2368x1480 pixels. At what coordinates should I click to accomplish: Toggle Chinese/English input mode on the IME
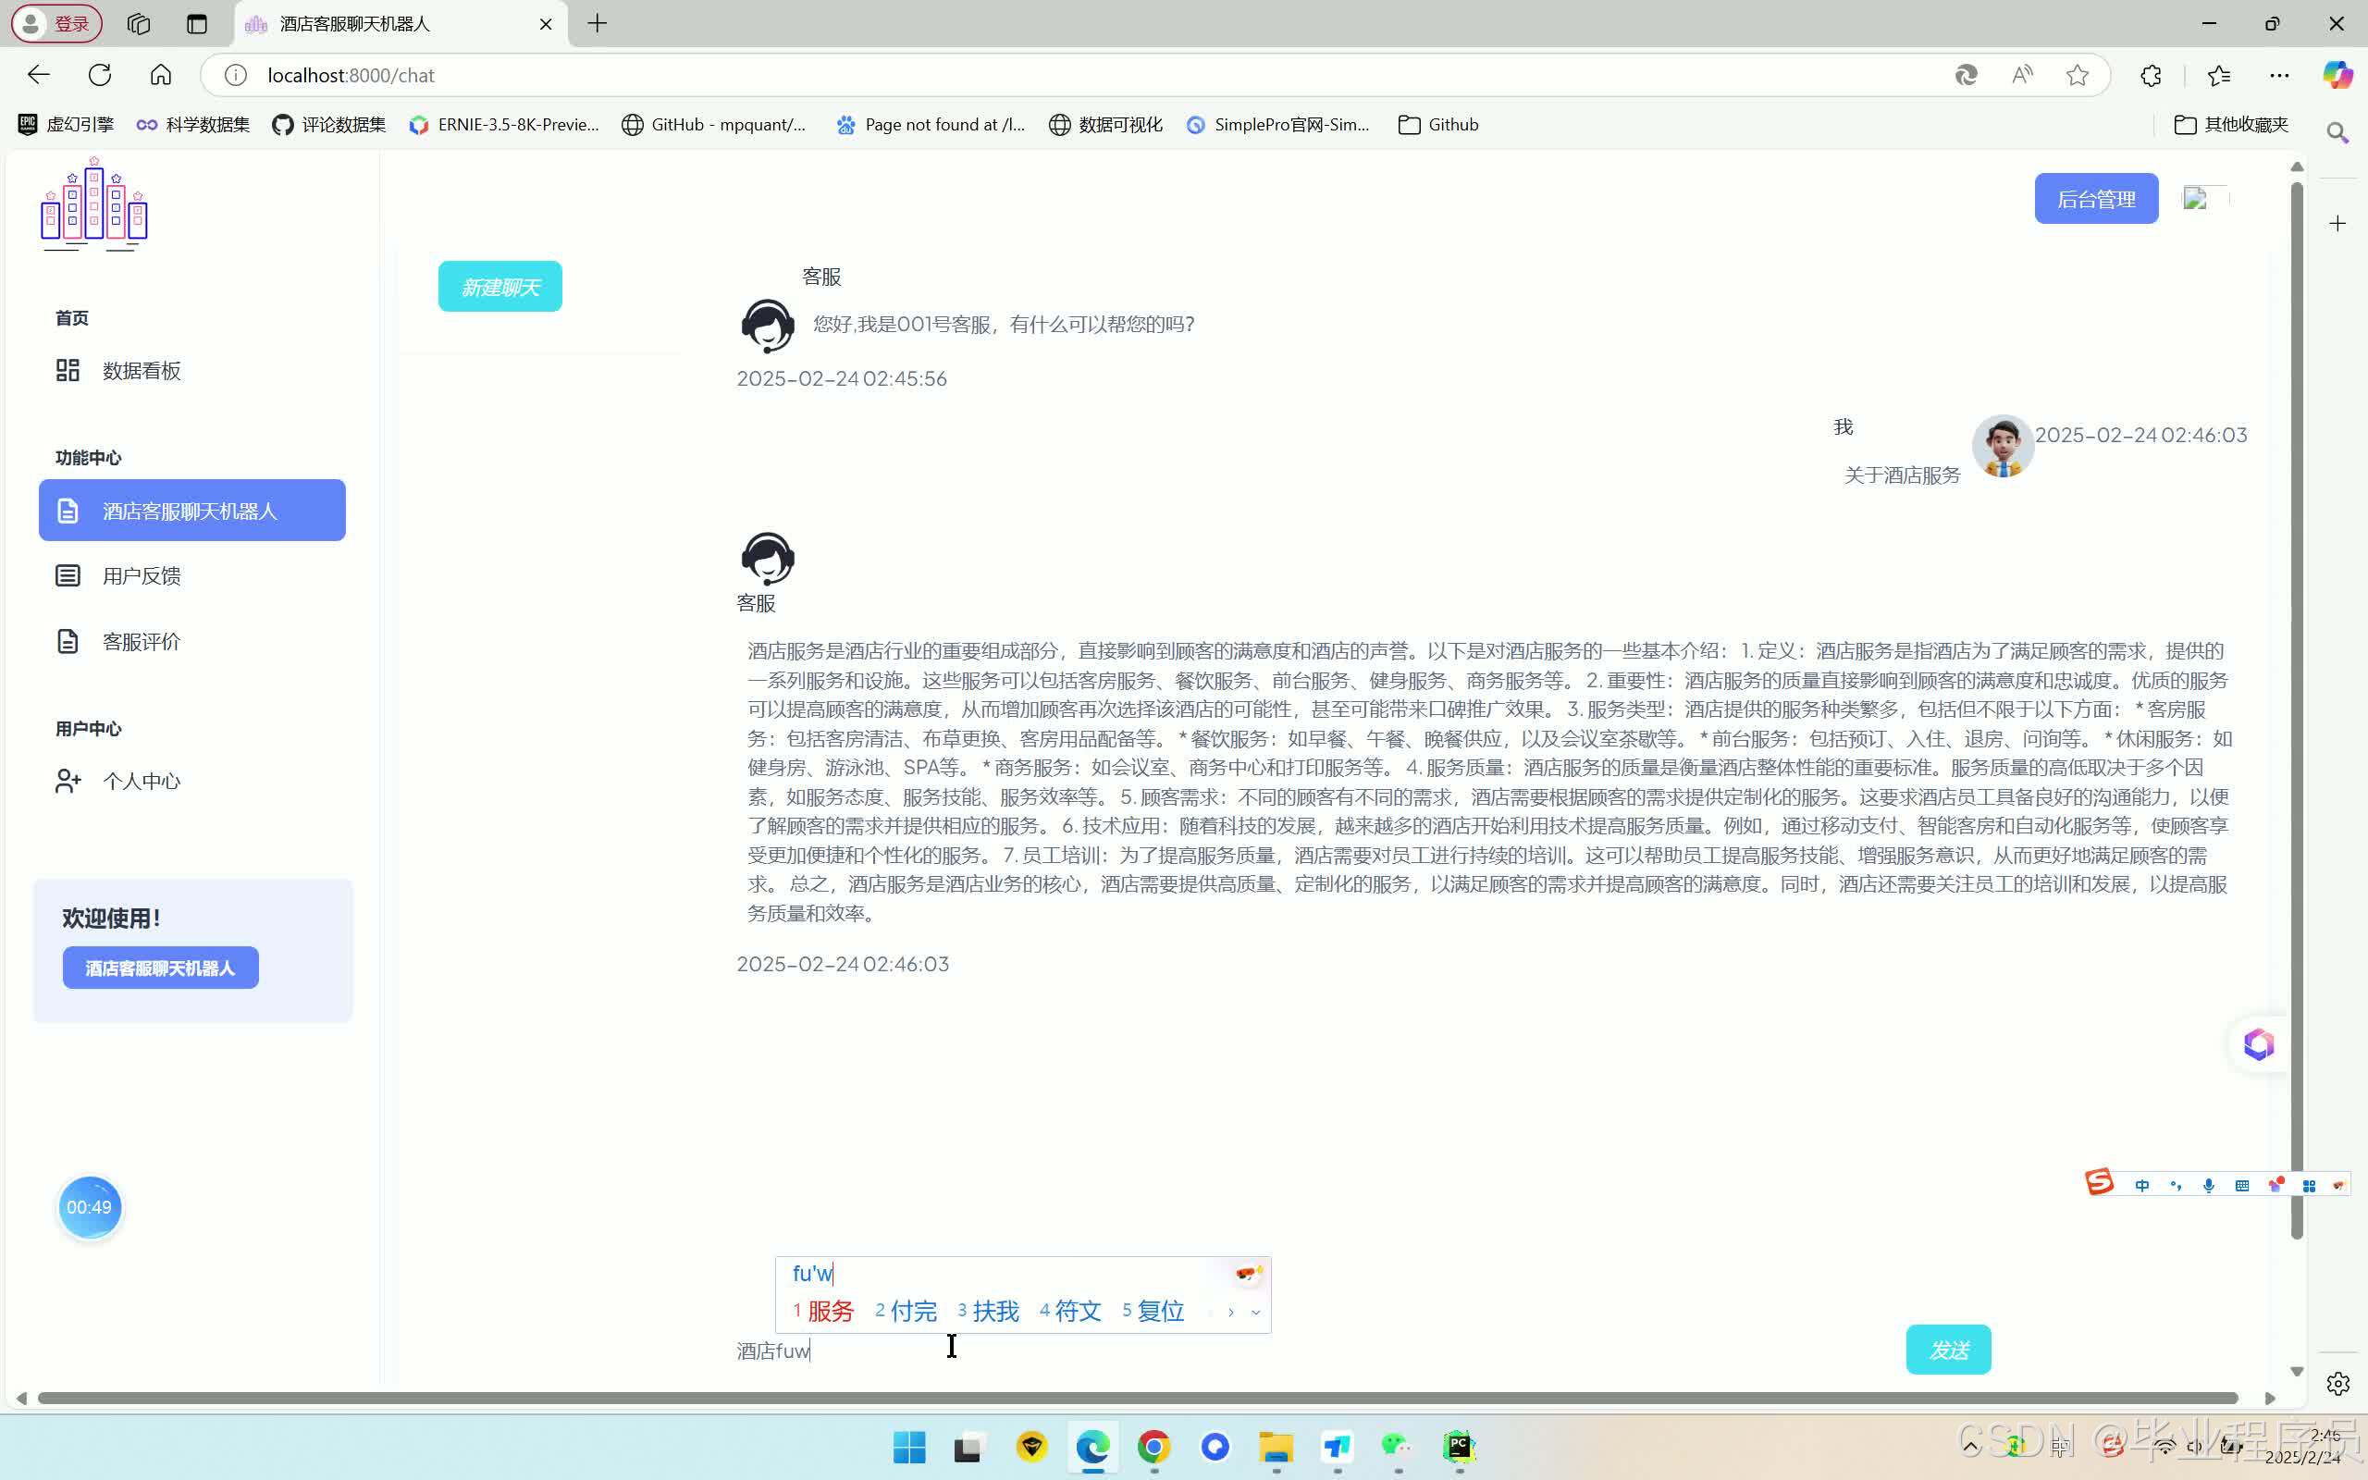pyautogui.click(x=2142, y=1184)
